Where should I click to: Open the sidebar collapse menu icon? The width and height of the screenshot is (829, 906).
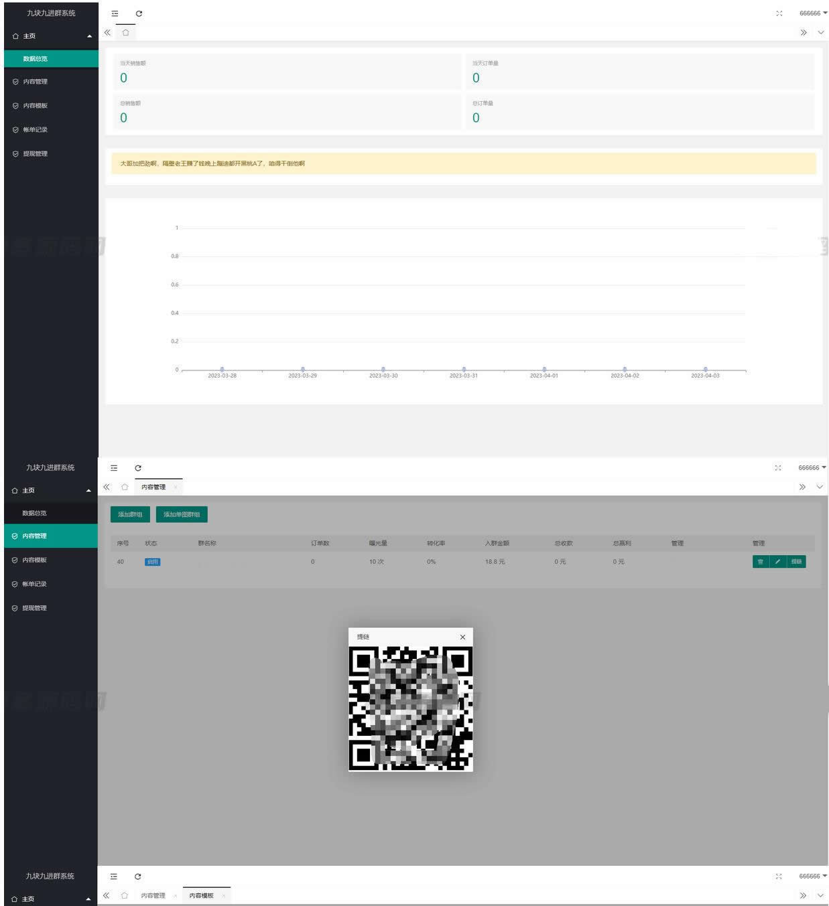pyautogui.click(x=114, y=13)
